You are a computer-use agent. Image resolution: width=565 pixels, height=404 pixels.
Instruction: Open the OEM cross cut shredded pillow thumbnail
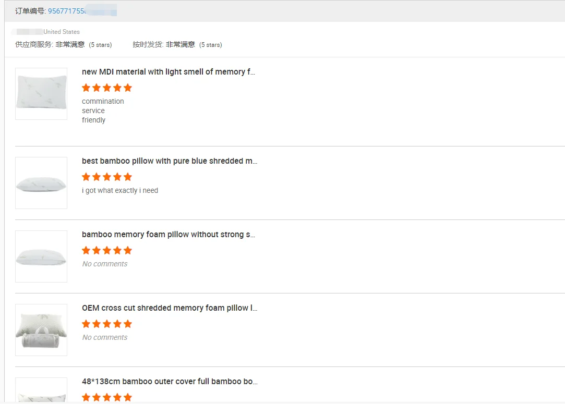click(41, 330)
